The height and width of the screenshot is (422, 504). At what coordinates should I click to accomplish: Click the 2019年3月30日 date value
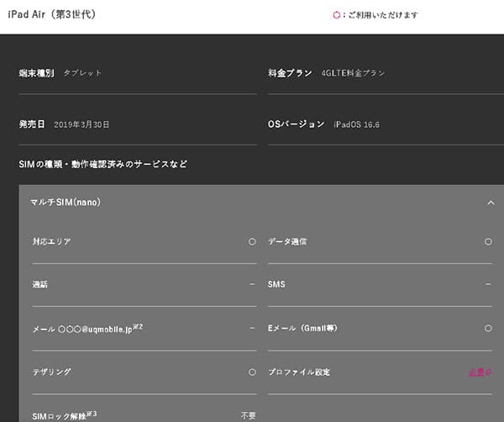(81, 124)
